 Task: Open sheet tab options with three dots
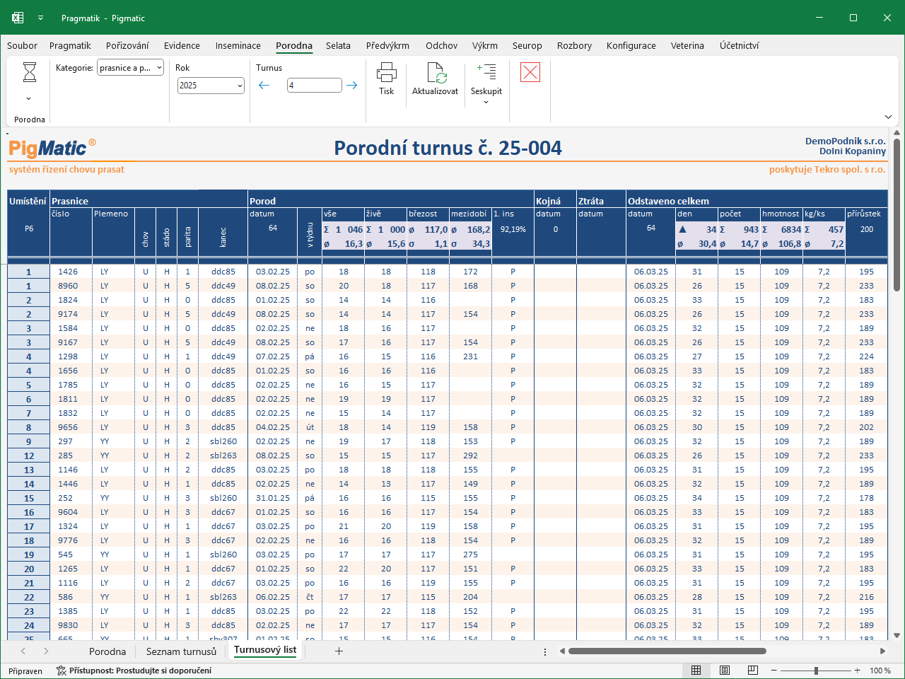(544, 651)
